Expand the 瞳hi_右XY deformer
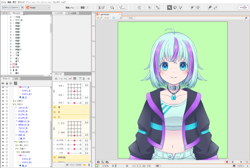The image size is (250, 168). pyautogui.click(x=16, y=145)
